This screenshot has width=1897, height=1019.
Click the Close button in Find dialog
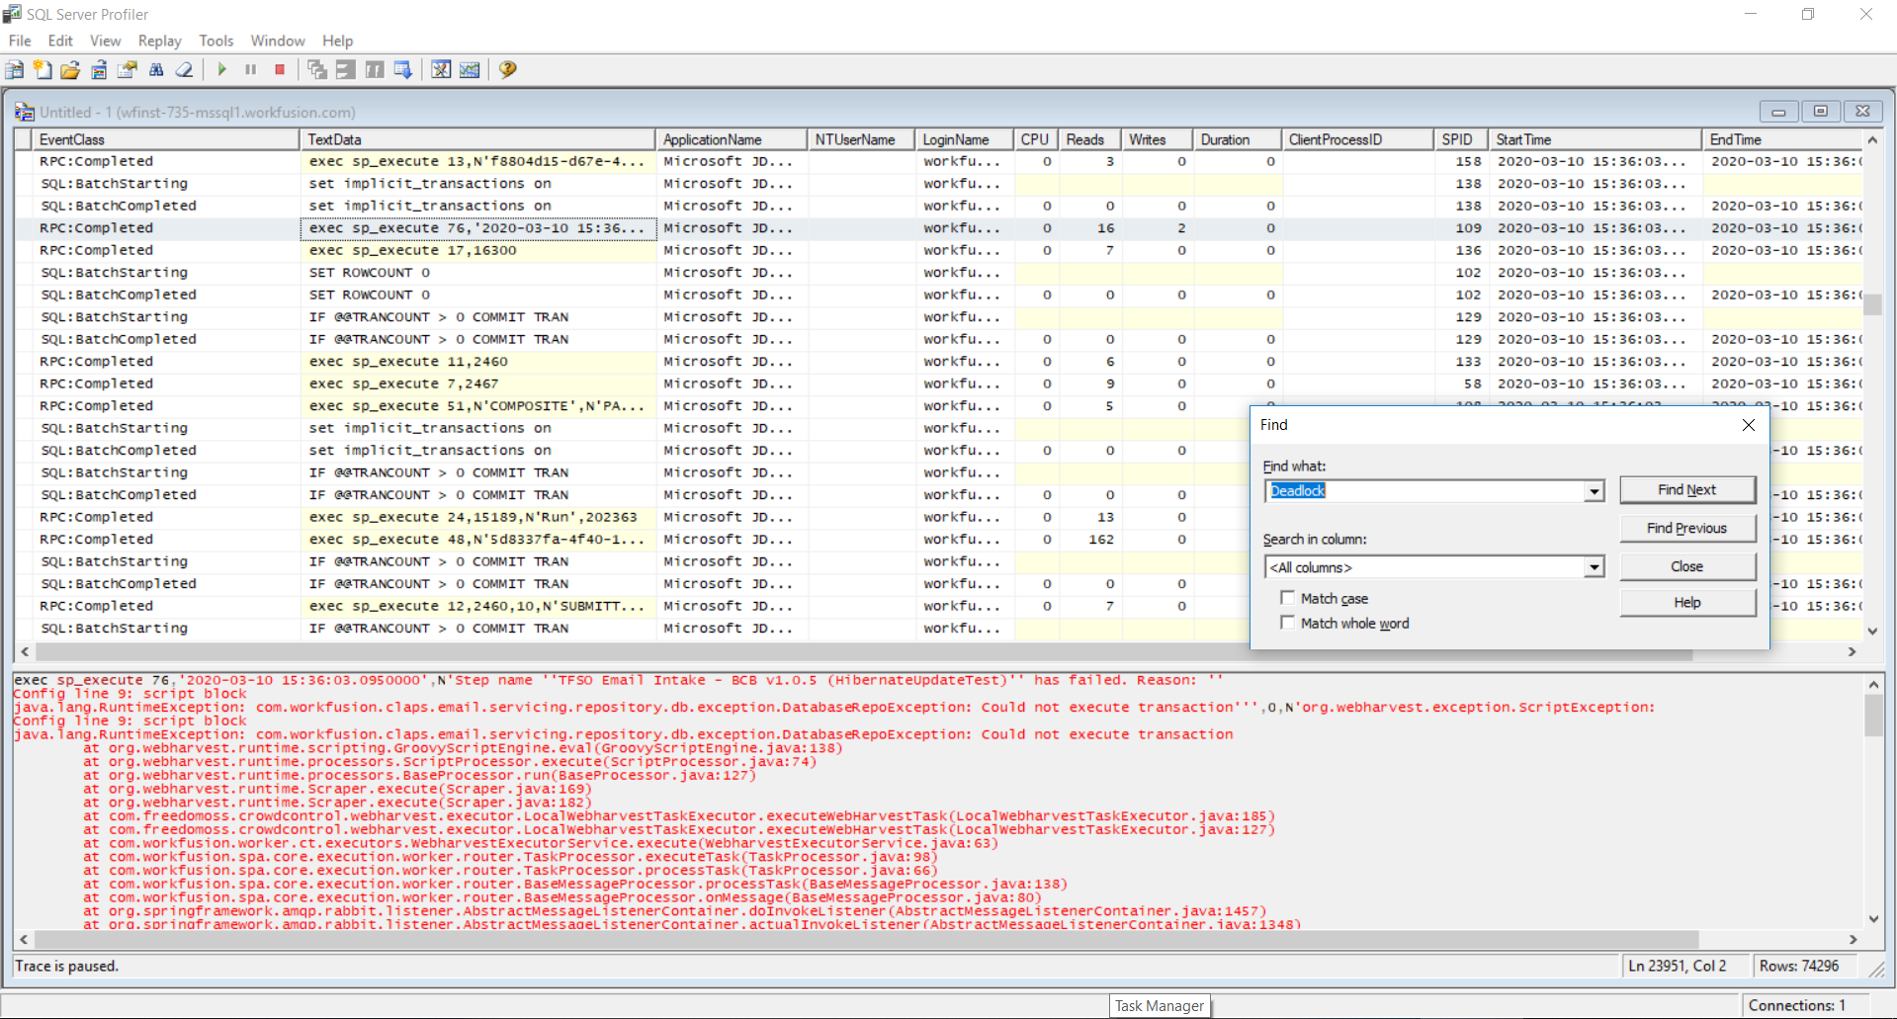pos(1687,566)
